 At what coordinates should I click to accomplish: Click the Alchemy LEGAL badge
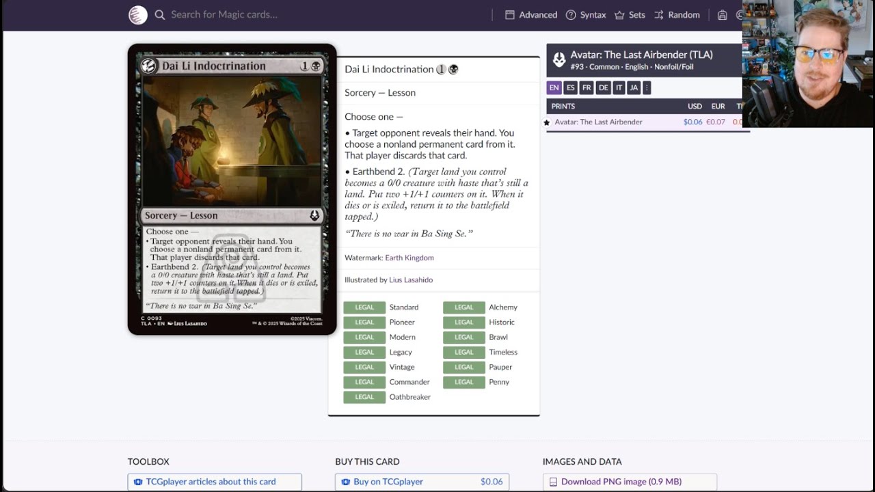pos(464,307)
